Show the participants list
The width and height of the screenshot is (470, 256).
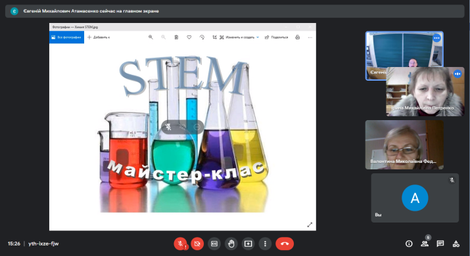[x=425, y=244]
